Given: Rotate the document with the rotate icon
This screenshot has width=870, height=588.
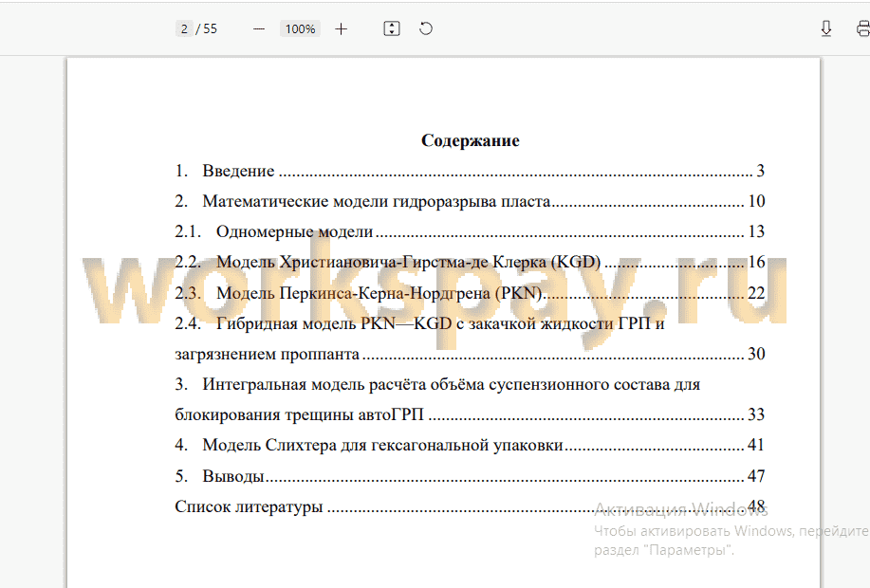Looking at the screenshot, I should click(426, 28).
